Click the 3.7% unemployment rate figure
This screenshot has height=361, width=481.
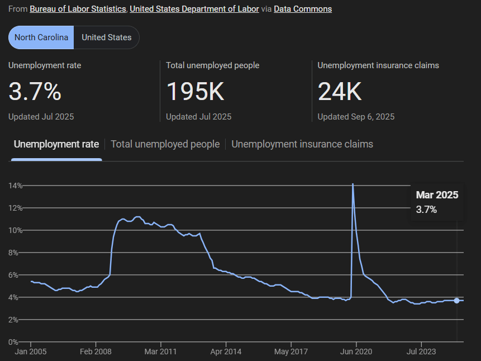tap(35, 91)
